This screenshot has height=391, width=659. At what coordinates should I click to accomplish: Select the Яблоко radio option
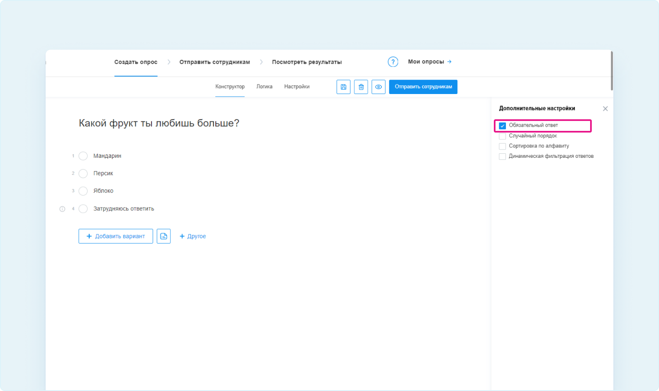coord(83,191)
